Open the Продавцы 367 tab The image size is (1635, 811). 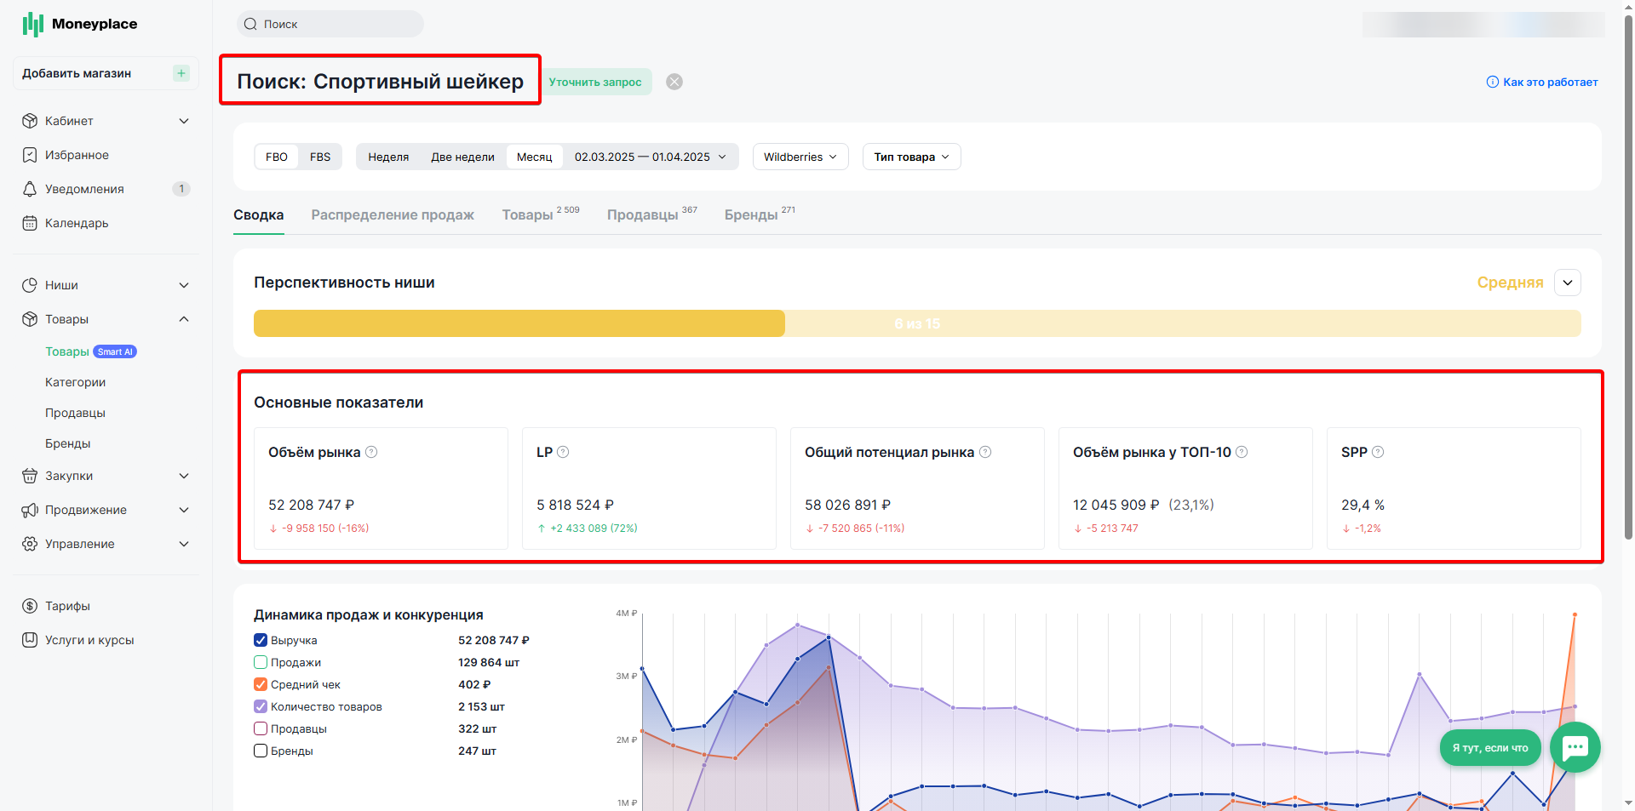point(651,214)
